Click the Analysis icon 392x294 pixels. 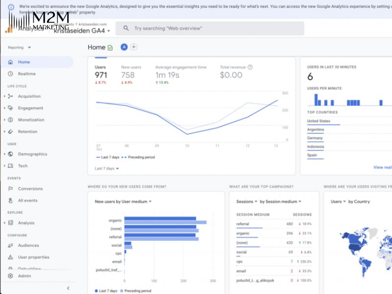click(10, 223)
